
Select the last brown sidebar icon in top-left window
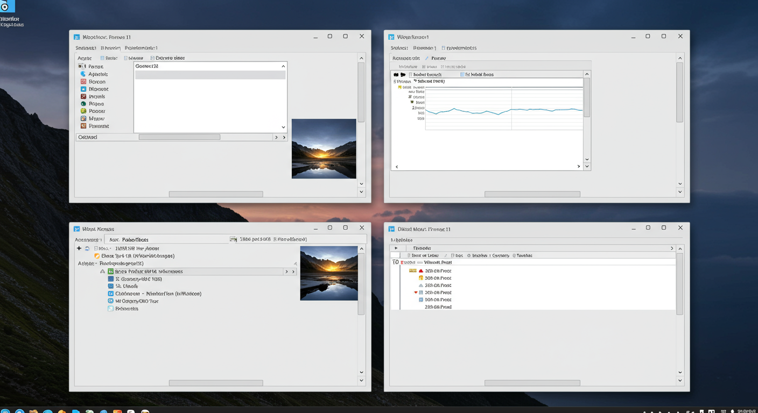point(83,126)
